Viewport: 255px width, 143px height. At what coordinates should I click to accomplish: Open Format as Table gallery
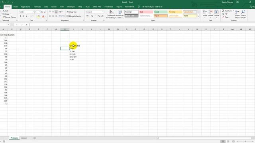click(120, 14)
